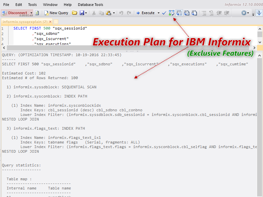Open the settings gear dropdown
The height and width of the screenshot is (197, 263).
245,13
